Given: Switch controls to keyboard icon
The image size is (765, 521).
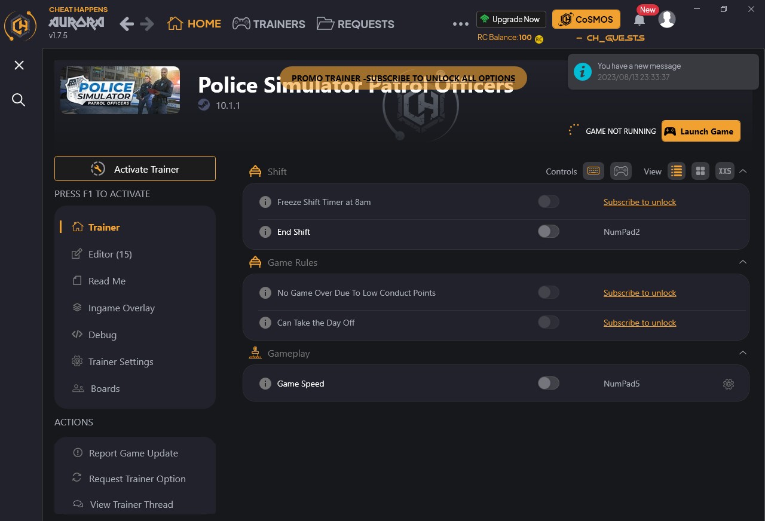Looking at the screenshot, I should tap(593, 171).
